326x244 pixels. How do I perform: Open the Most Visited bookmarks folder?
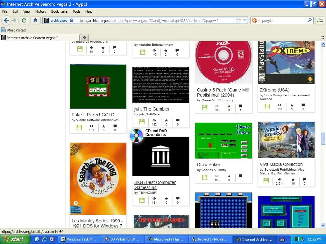(x=14, y=30)
